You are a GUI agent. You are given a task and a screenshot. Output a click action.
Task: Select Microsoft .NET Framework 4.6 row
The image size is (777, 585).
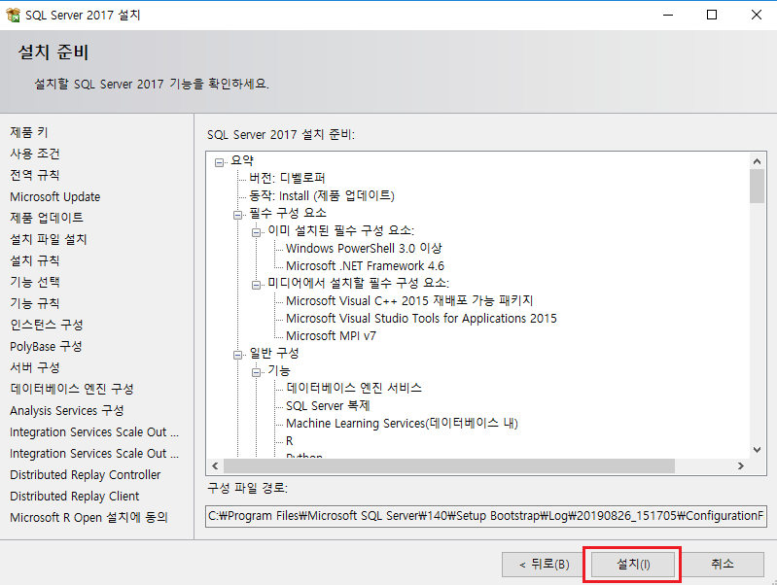pyautogui.click(x=366, y=266)
